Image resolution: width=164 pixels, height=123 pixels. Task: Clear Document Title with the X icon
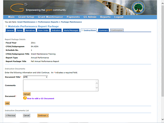[47, 77]
